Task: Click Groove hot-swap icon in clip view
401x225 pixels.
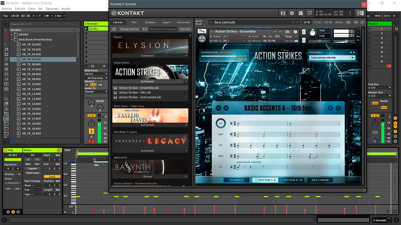Action: point(19,174)
